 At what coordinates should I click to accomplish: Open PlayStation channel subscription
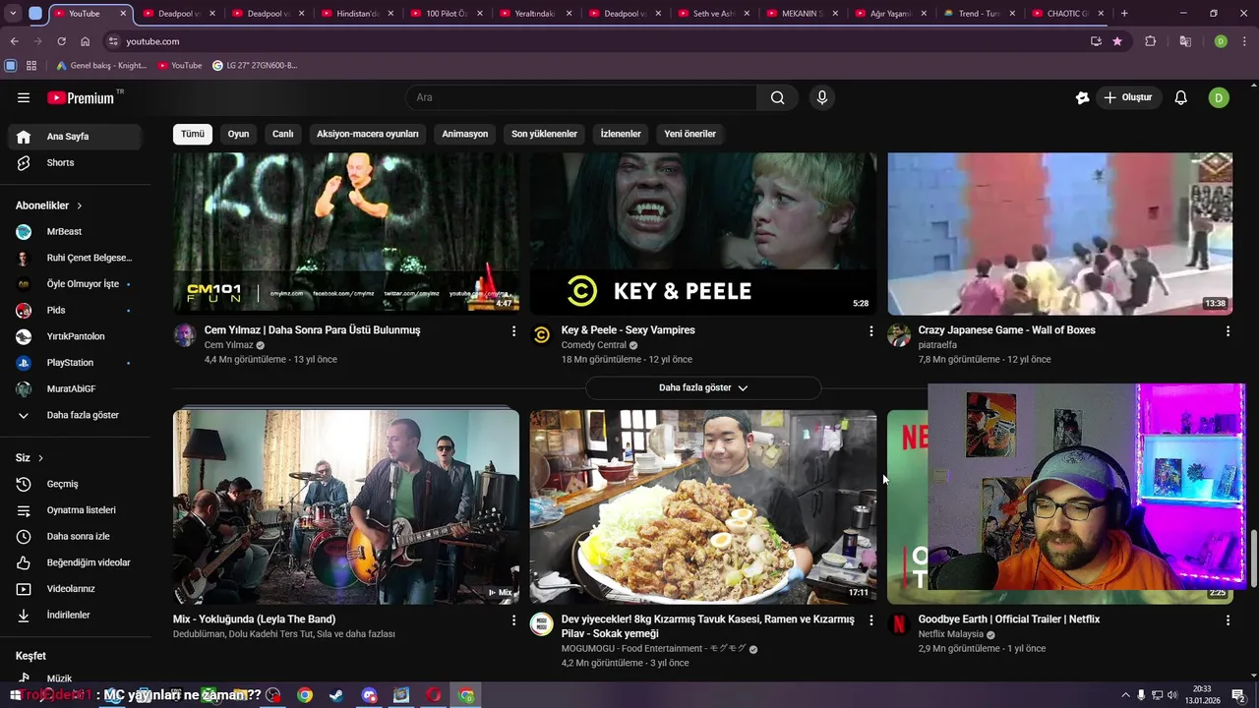75,363
